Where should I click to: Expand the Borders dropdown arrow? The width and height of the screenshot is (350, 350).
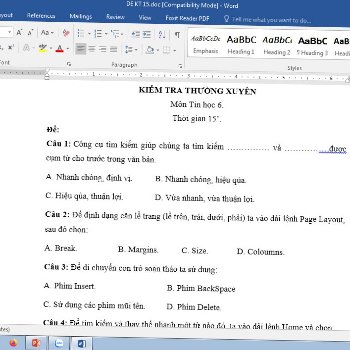tap(175, 50)
